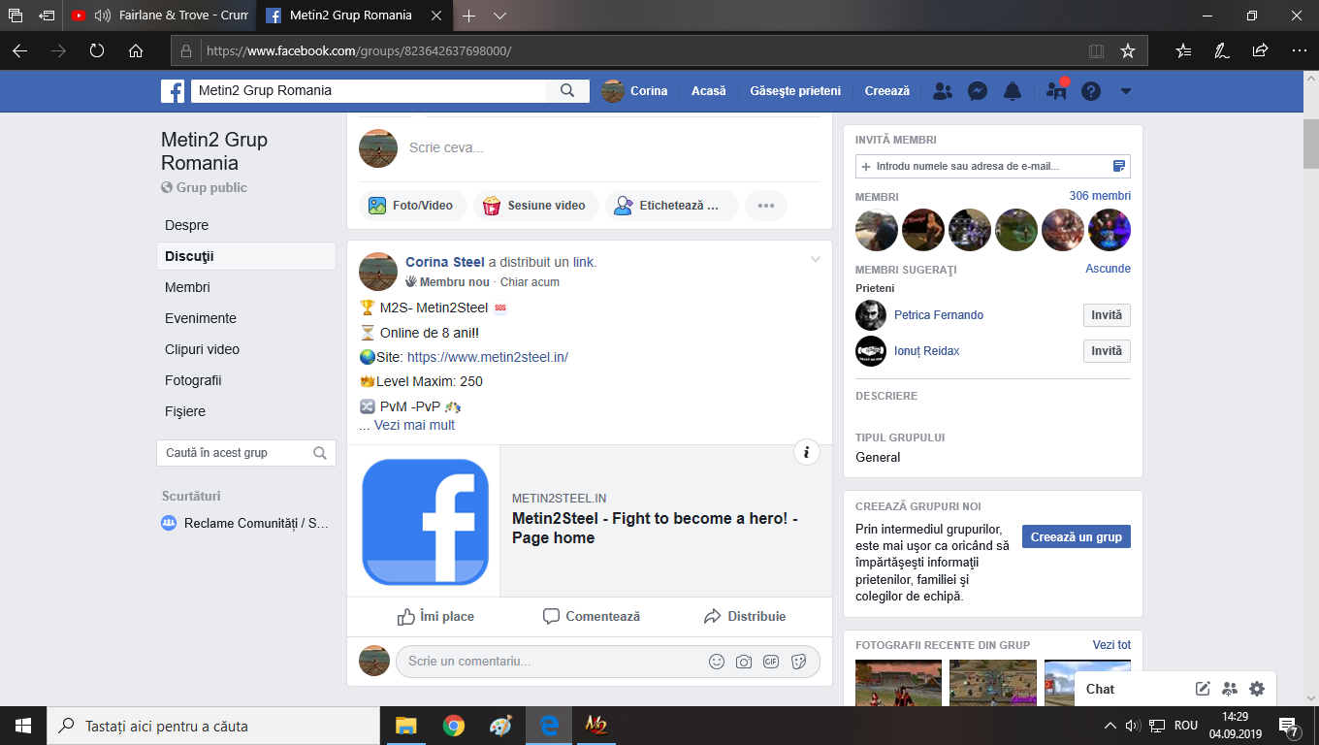Viewport: 1319px width, 745px height.
Task: Expand post with Vezi mai mult
Action: 414,425
